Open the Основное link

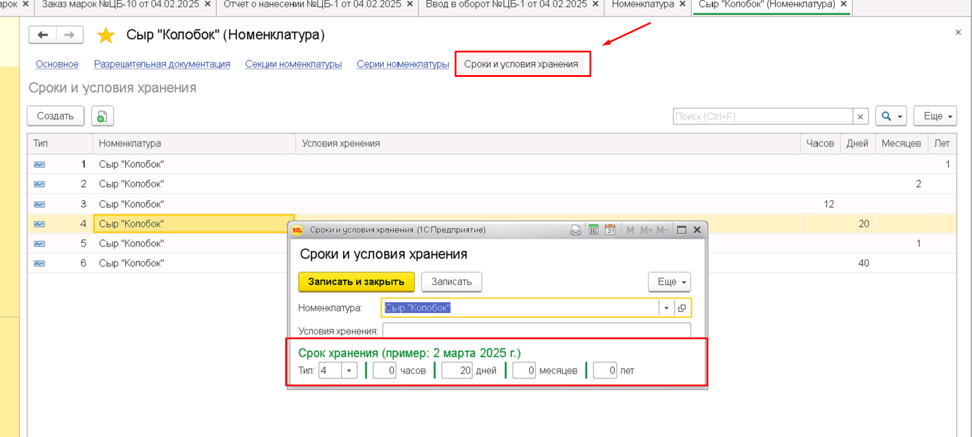coord(57,64)
